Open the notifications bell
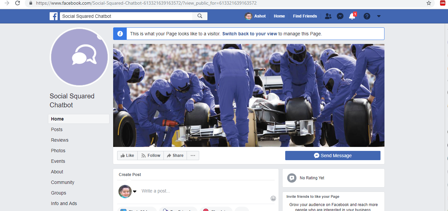 (x=352, y=16)
